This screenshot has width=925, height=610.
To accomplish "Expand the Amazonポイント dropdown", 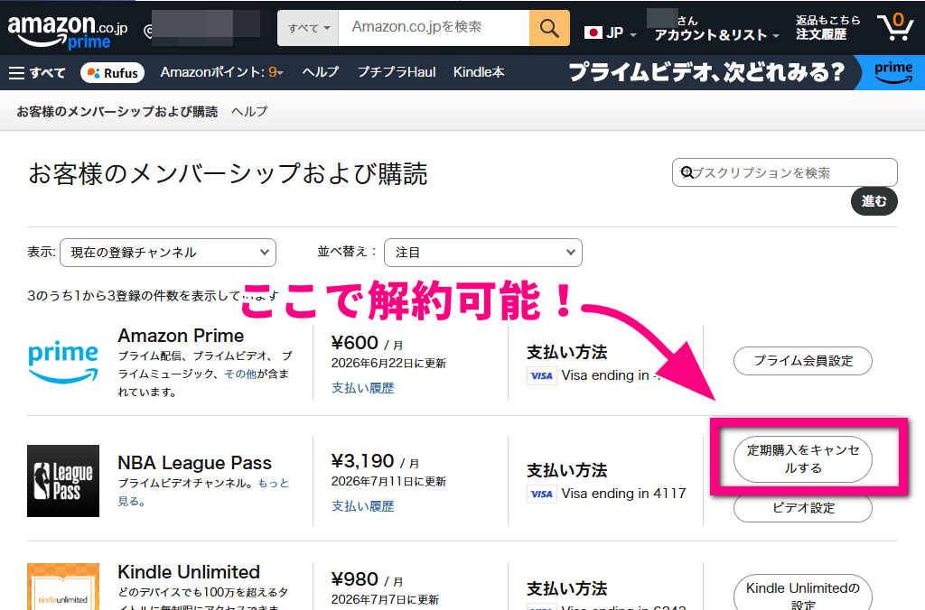I will 222,72.
